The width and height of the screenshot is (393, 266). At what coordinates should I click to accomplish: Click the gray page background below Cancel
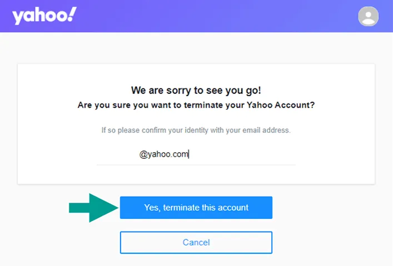pyautogui.click(x=196, y=260)
